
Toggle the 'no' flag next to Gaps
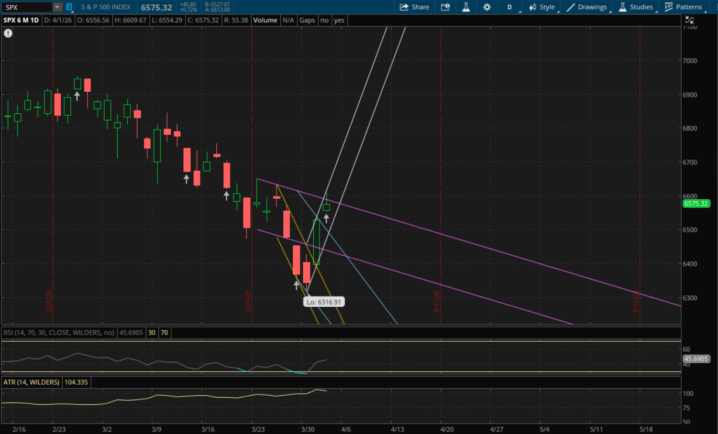click(324, 20)
